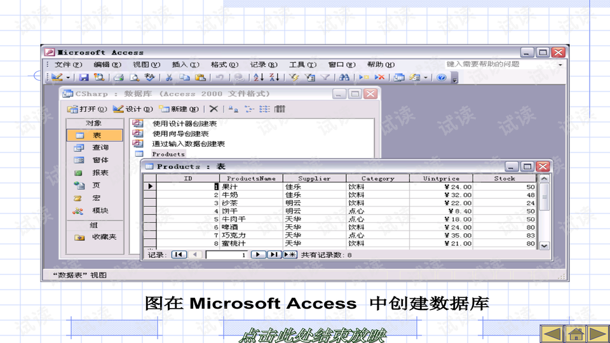Click the Cut scissors icon

click(169, 77)
